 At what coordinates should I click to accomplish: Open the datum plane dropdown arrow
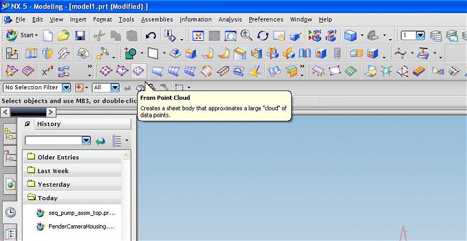164,53
